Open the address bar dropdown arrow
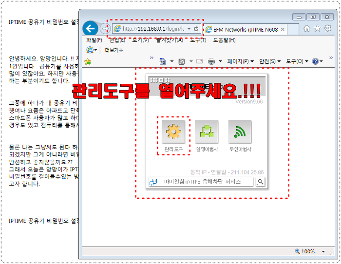 click(x=189, y=29)
